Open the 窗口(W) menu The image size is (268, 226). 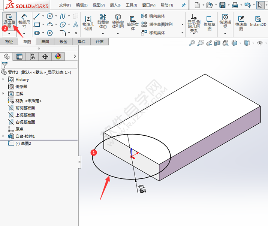pyautogui.click(x=149, y=5)
